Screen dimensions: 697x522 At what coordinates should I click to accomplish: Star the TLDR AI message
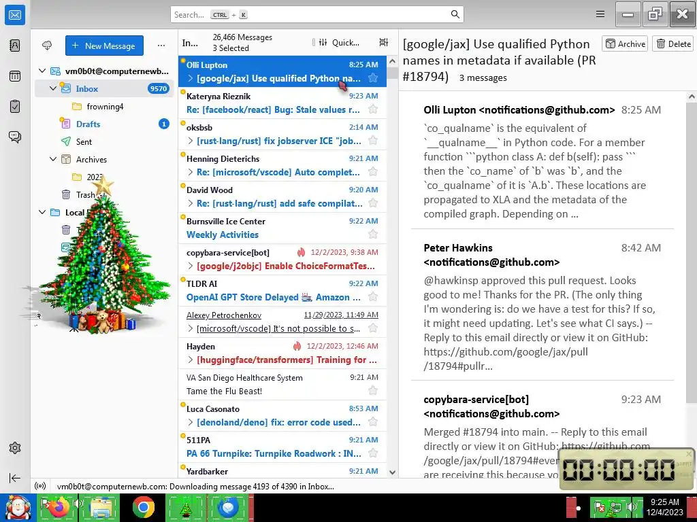373,297
